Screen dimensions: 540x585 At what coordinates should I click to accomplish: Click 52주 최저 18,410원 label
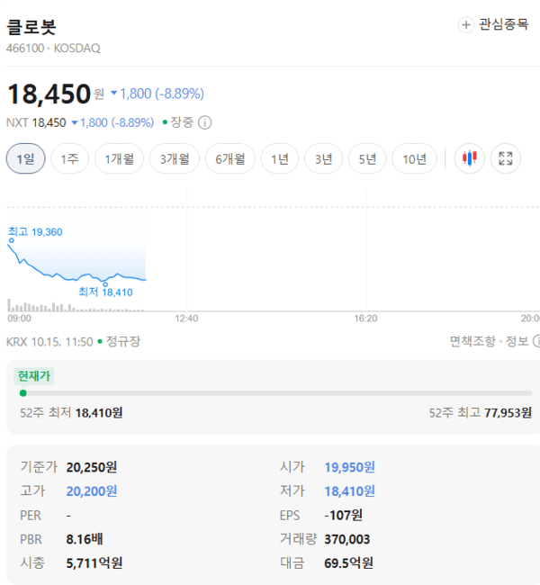[x=71, y=412]
